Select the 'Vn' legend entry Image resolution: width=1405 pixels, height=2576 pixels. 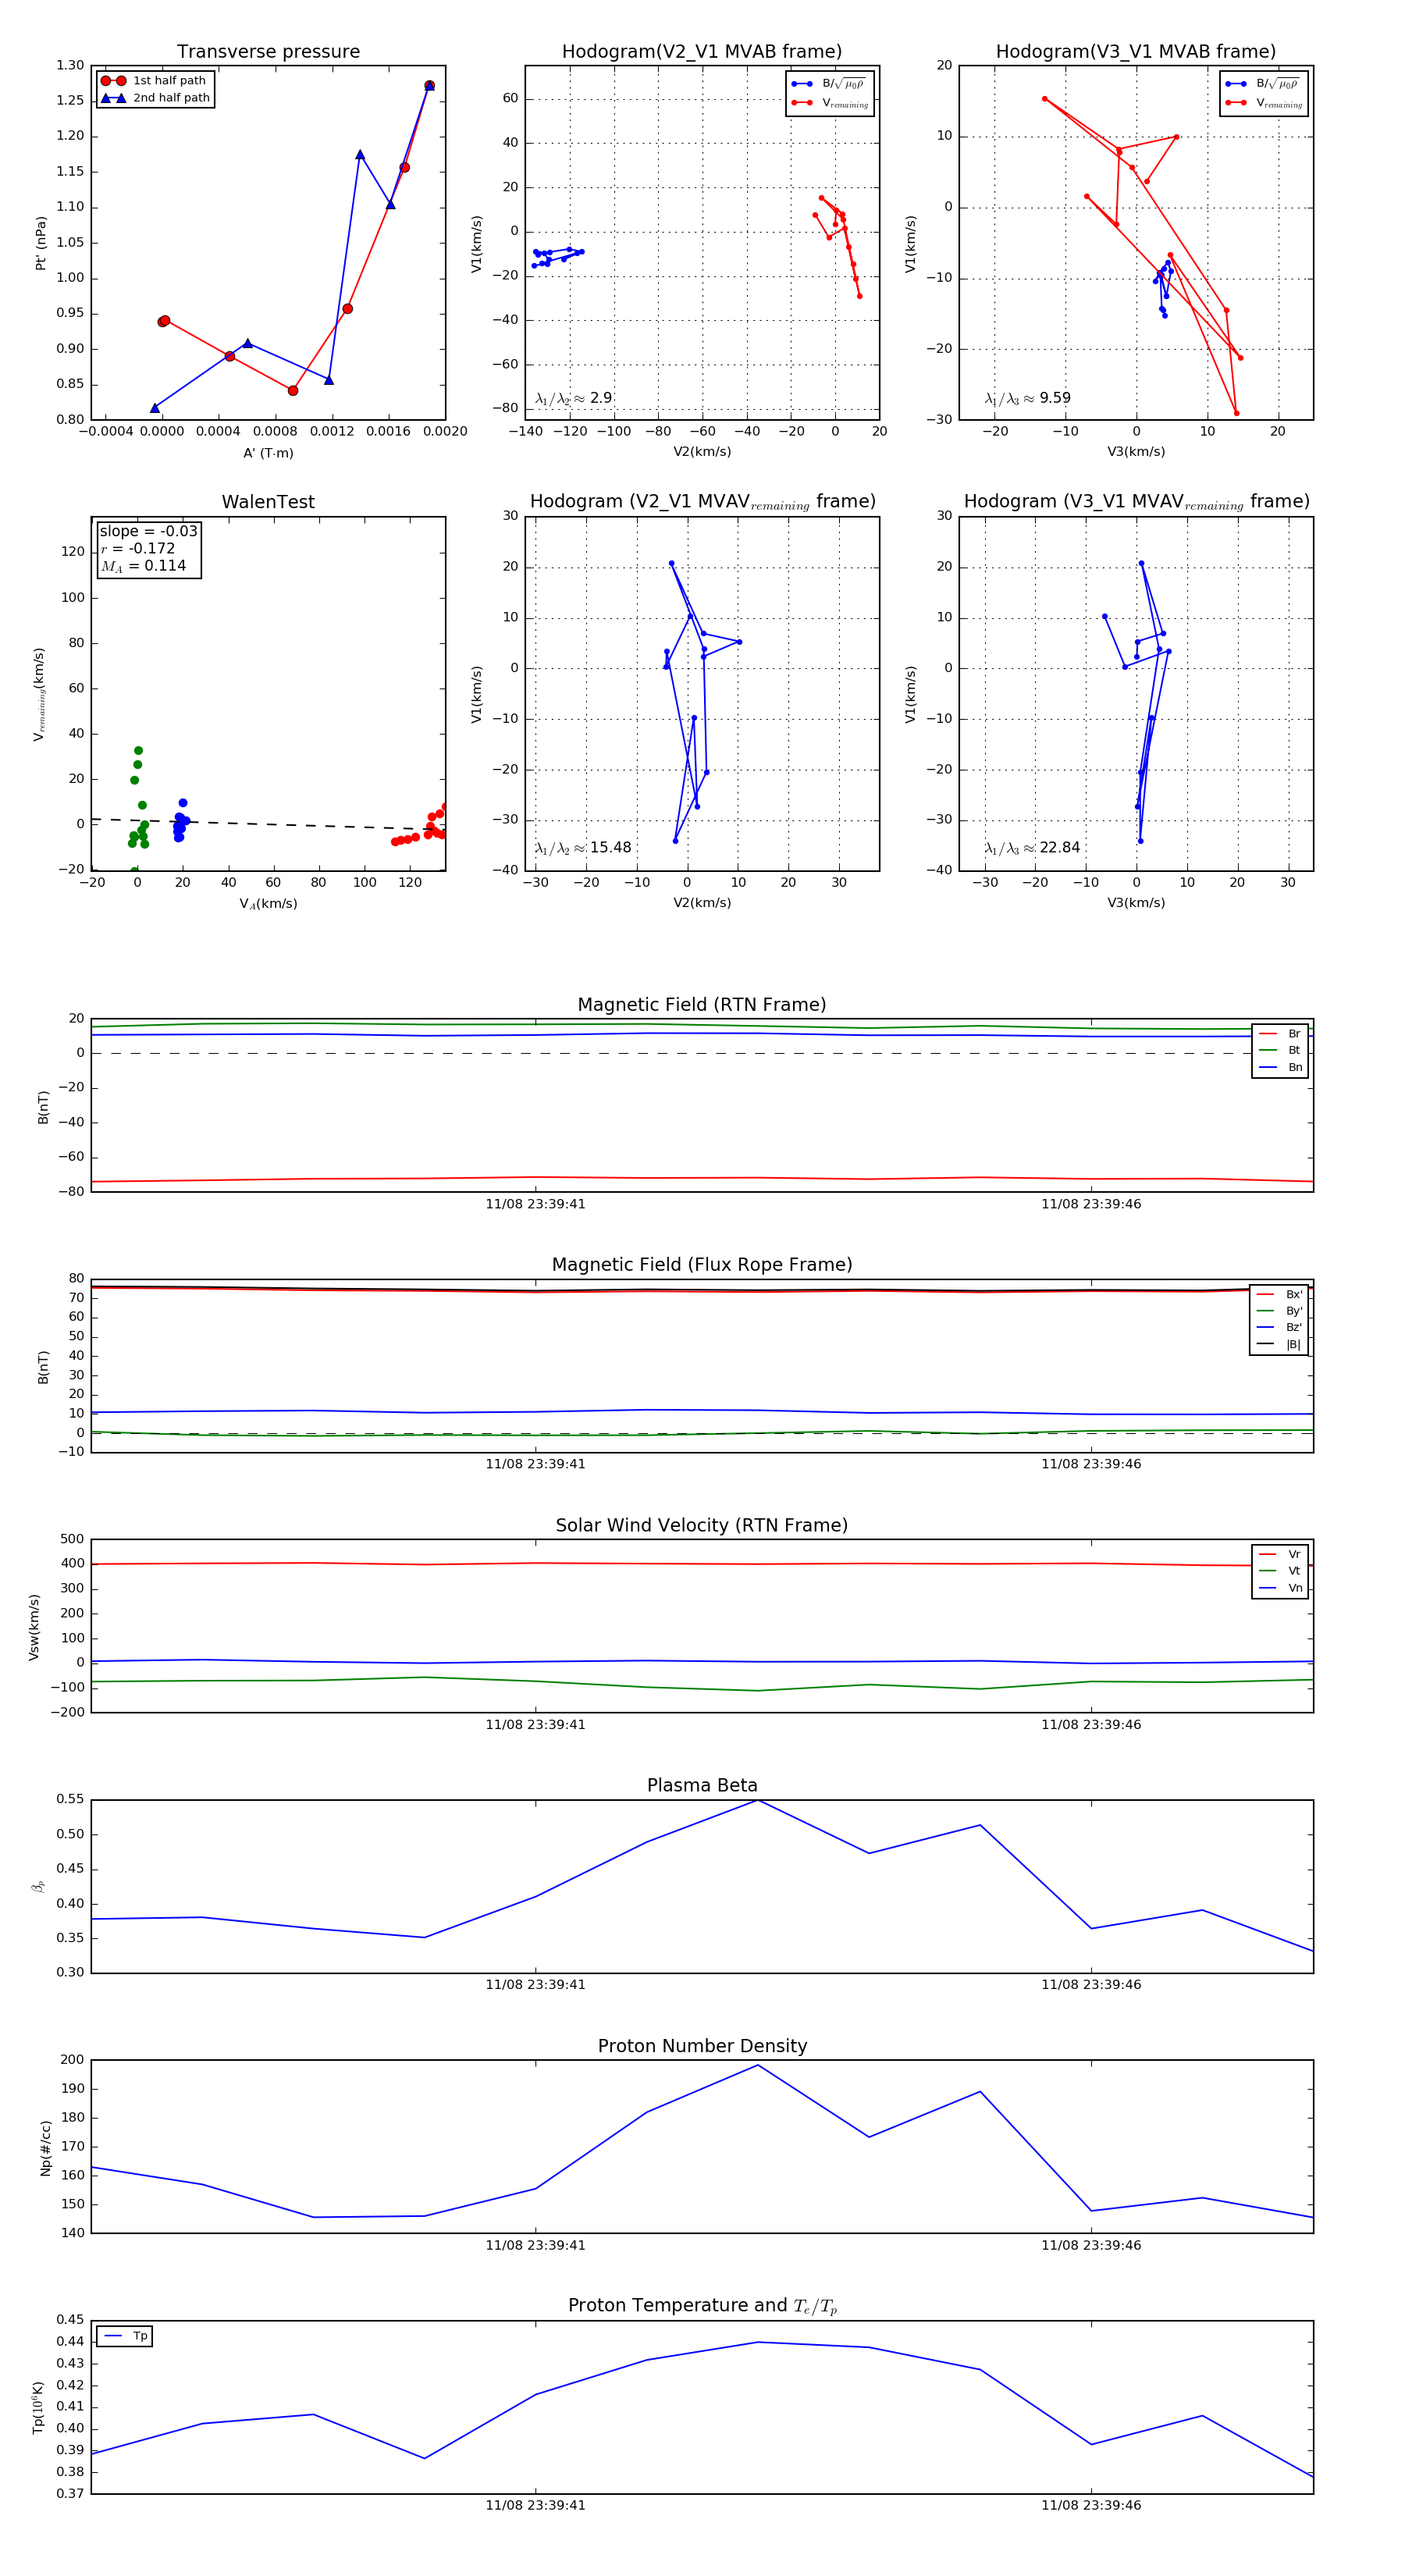[x=1281, y=1588]
